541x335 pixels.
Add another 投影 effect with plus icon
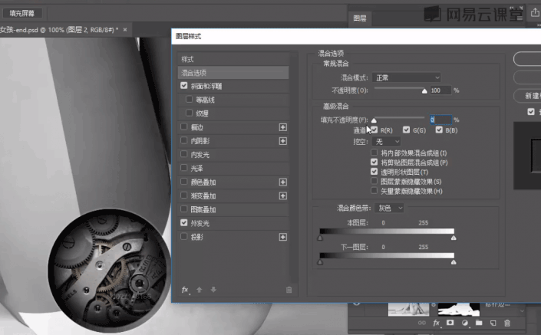[x=283, y=237]
